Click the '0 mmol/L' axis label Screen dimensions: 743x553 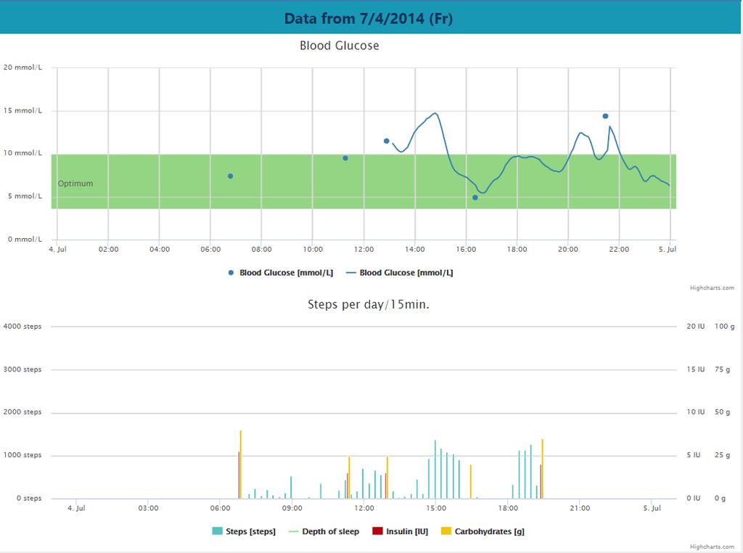(x=25, y=239)
